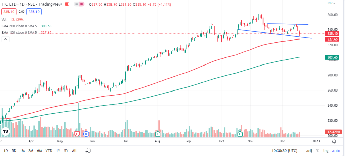Click the EMA 200 indicator legend

(x=23, y=26)
